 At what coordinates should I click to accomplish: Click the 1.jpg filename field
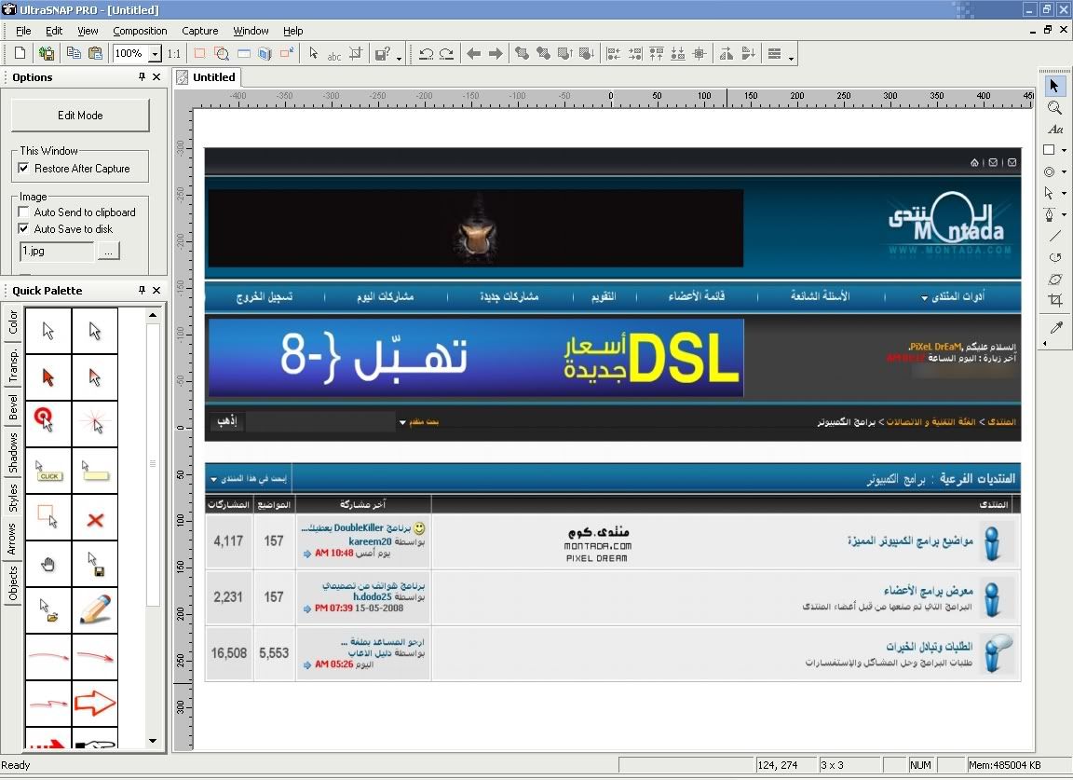point(57,252)
